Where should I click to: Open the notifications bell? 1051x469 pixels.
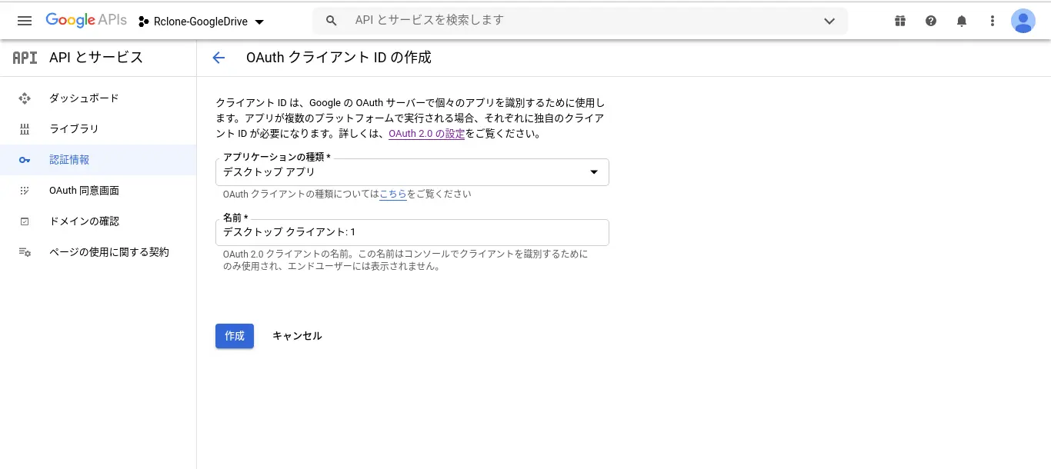click(x=962, y=21)
